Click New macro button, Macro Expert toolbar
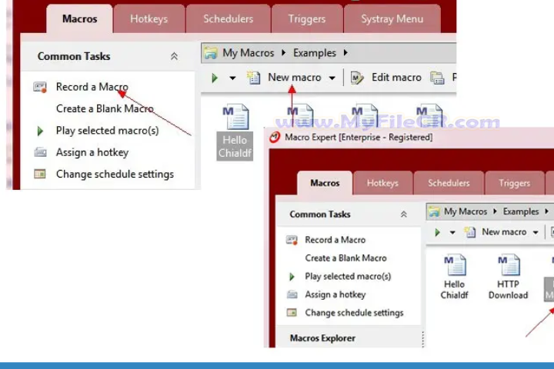554x369 pixels. pos(504,232)
